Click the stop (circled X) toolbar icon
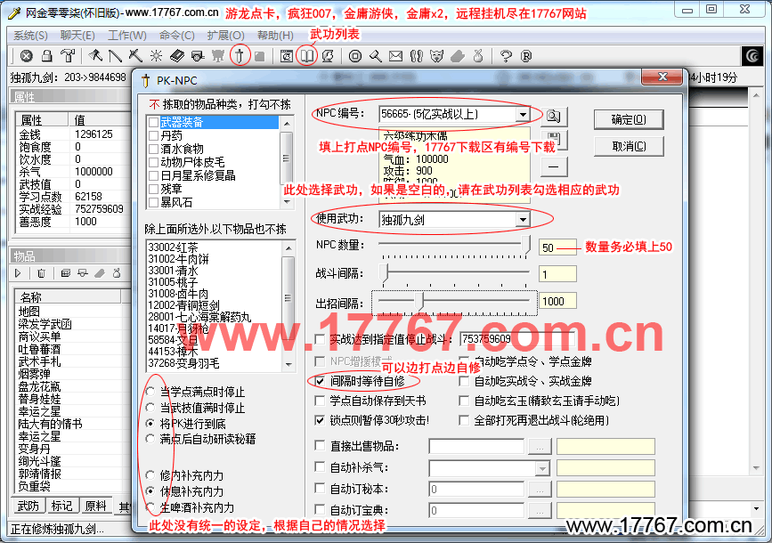The width and height of the screenshot is (772, 543). pos(27,56)
